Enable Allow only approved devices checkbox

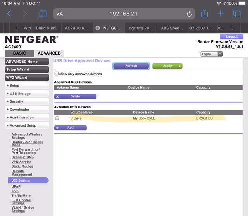pos(57,74)
